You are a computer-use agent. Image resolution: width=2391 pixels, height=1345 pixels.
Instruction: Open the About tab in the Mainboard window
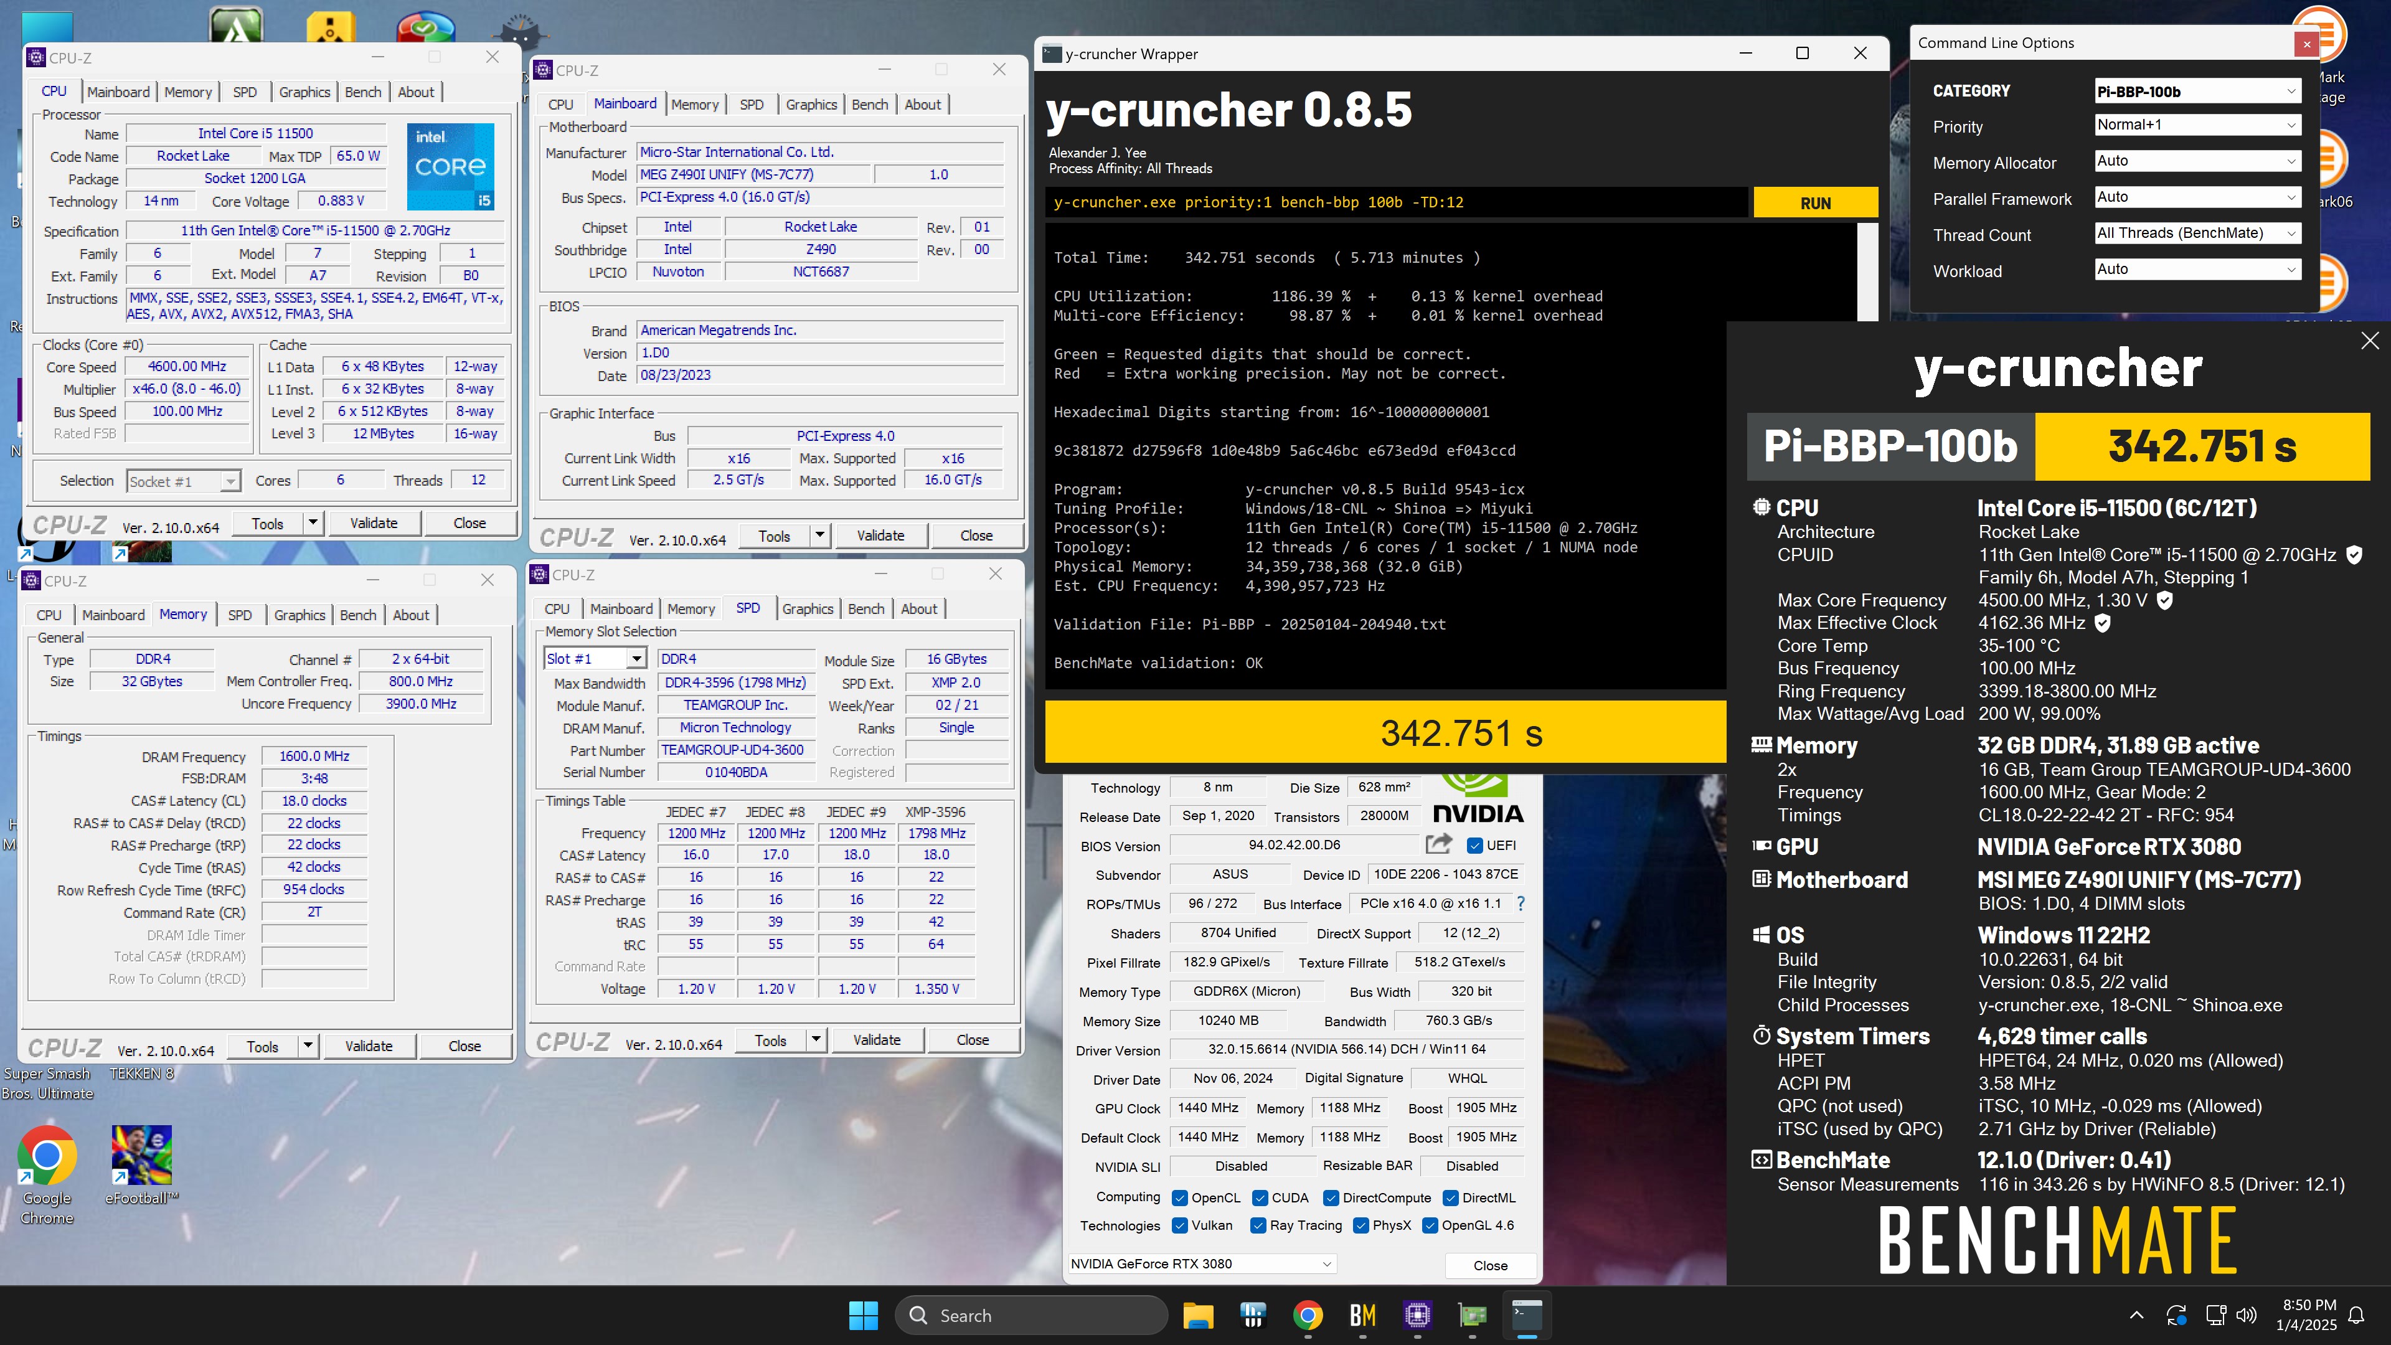923,104
